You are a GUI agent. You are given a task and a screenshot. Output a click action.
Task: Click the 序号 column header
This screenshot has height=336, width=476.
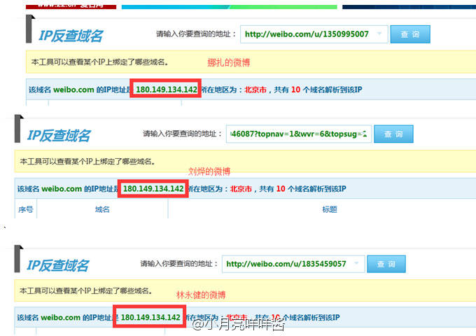(25, 209)
